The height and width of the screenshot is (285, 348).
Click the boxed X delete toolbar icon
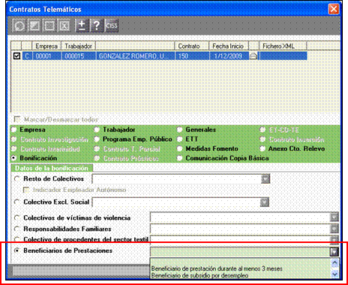[64, 25]
